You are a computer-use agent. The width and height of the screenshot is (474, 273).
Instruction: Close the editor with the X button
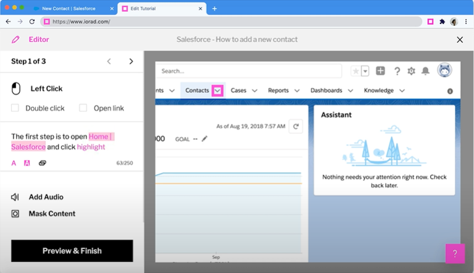pyautogui.click(x=460, y=40)
